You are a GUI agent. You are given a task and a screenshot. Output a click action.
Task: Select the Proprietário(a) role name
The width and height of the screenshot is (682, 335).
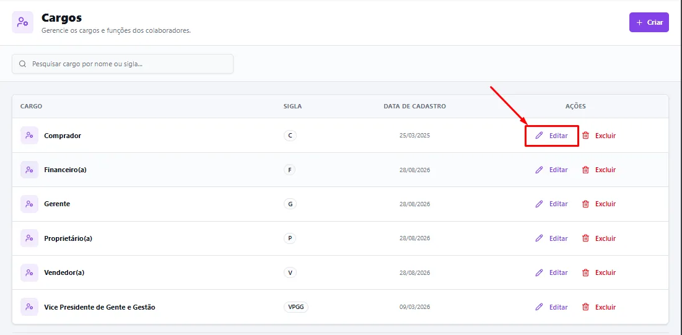[68, 238]
